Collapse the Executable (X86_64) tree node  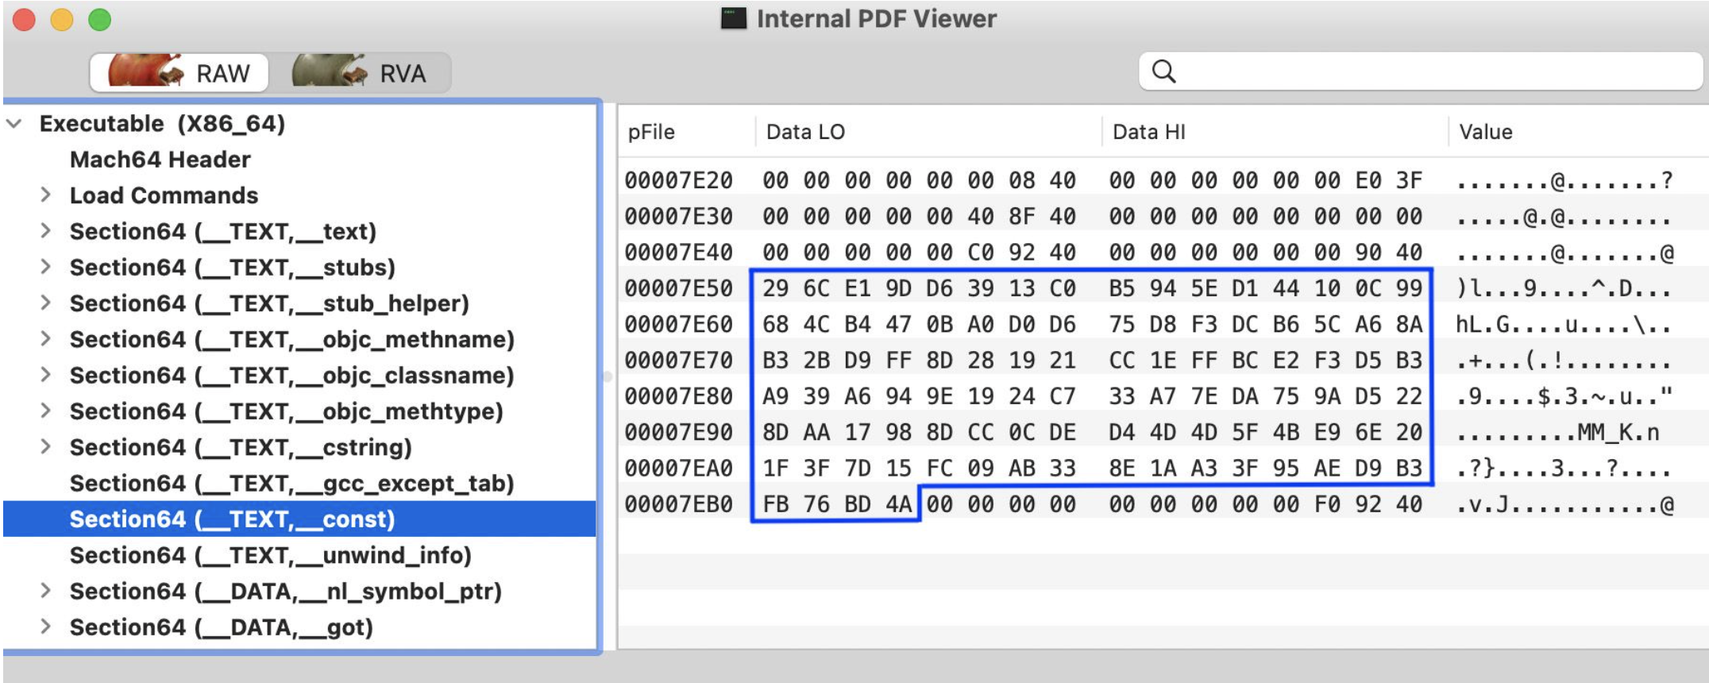(14, 124)
